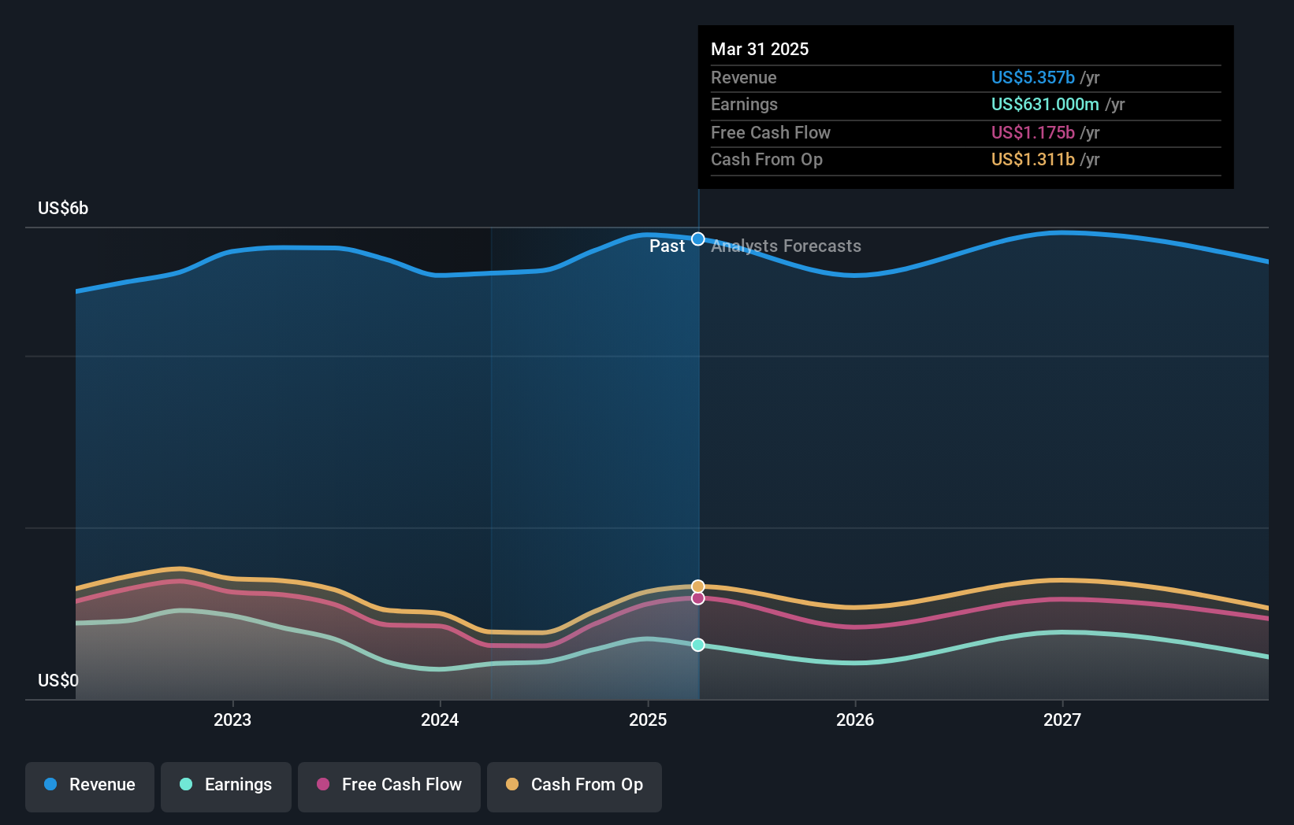Viewport: 1294px width, 825px height.
Task: Select the 2026 x-axis label
Action: click(855, 720)
